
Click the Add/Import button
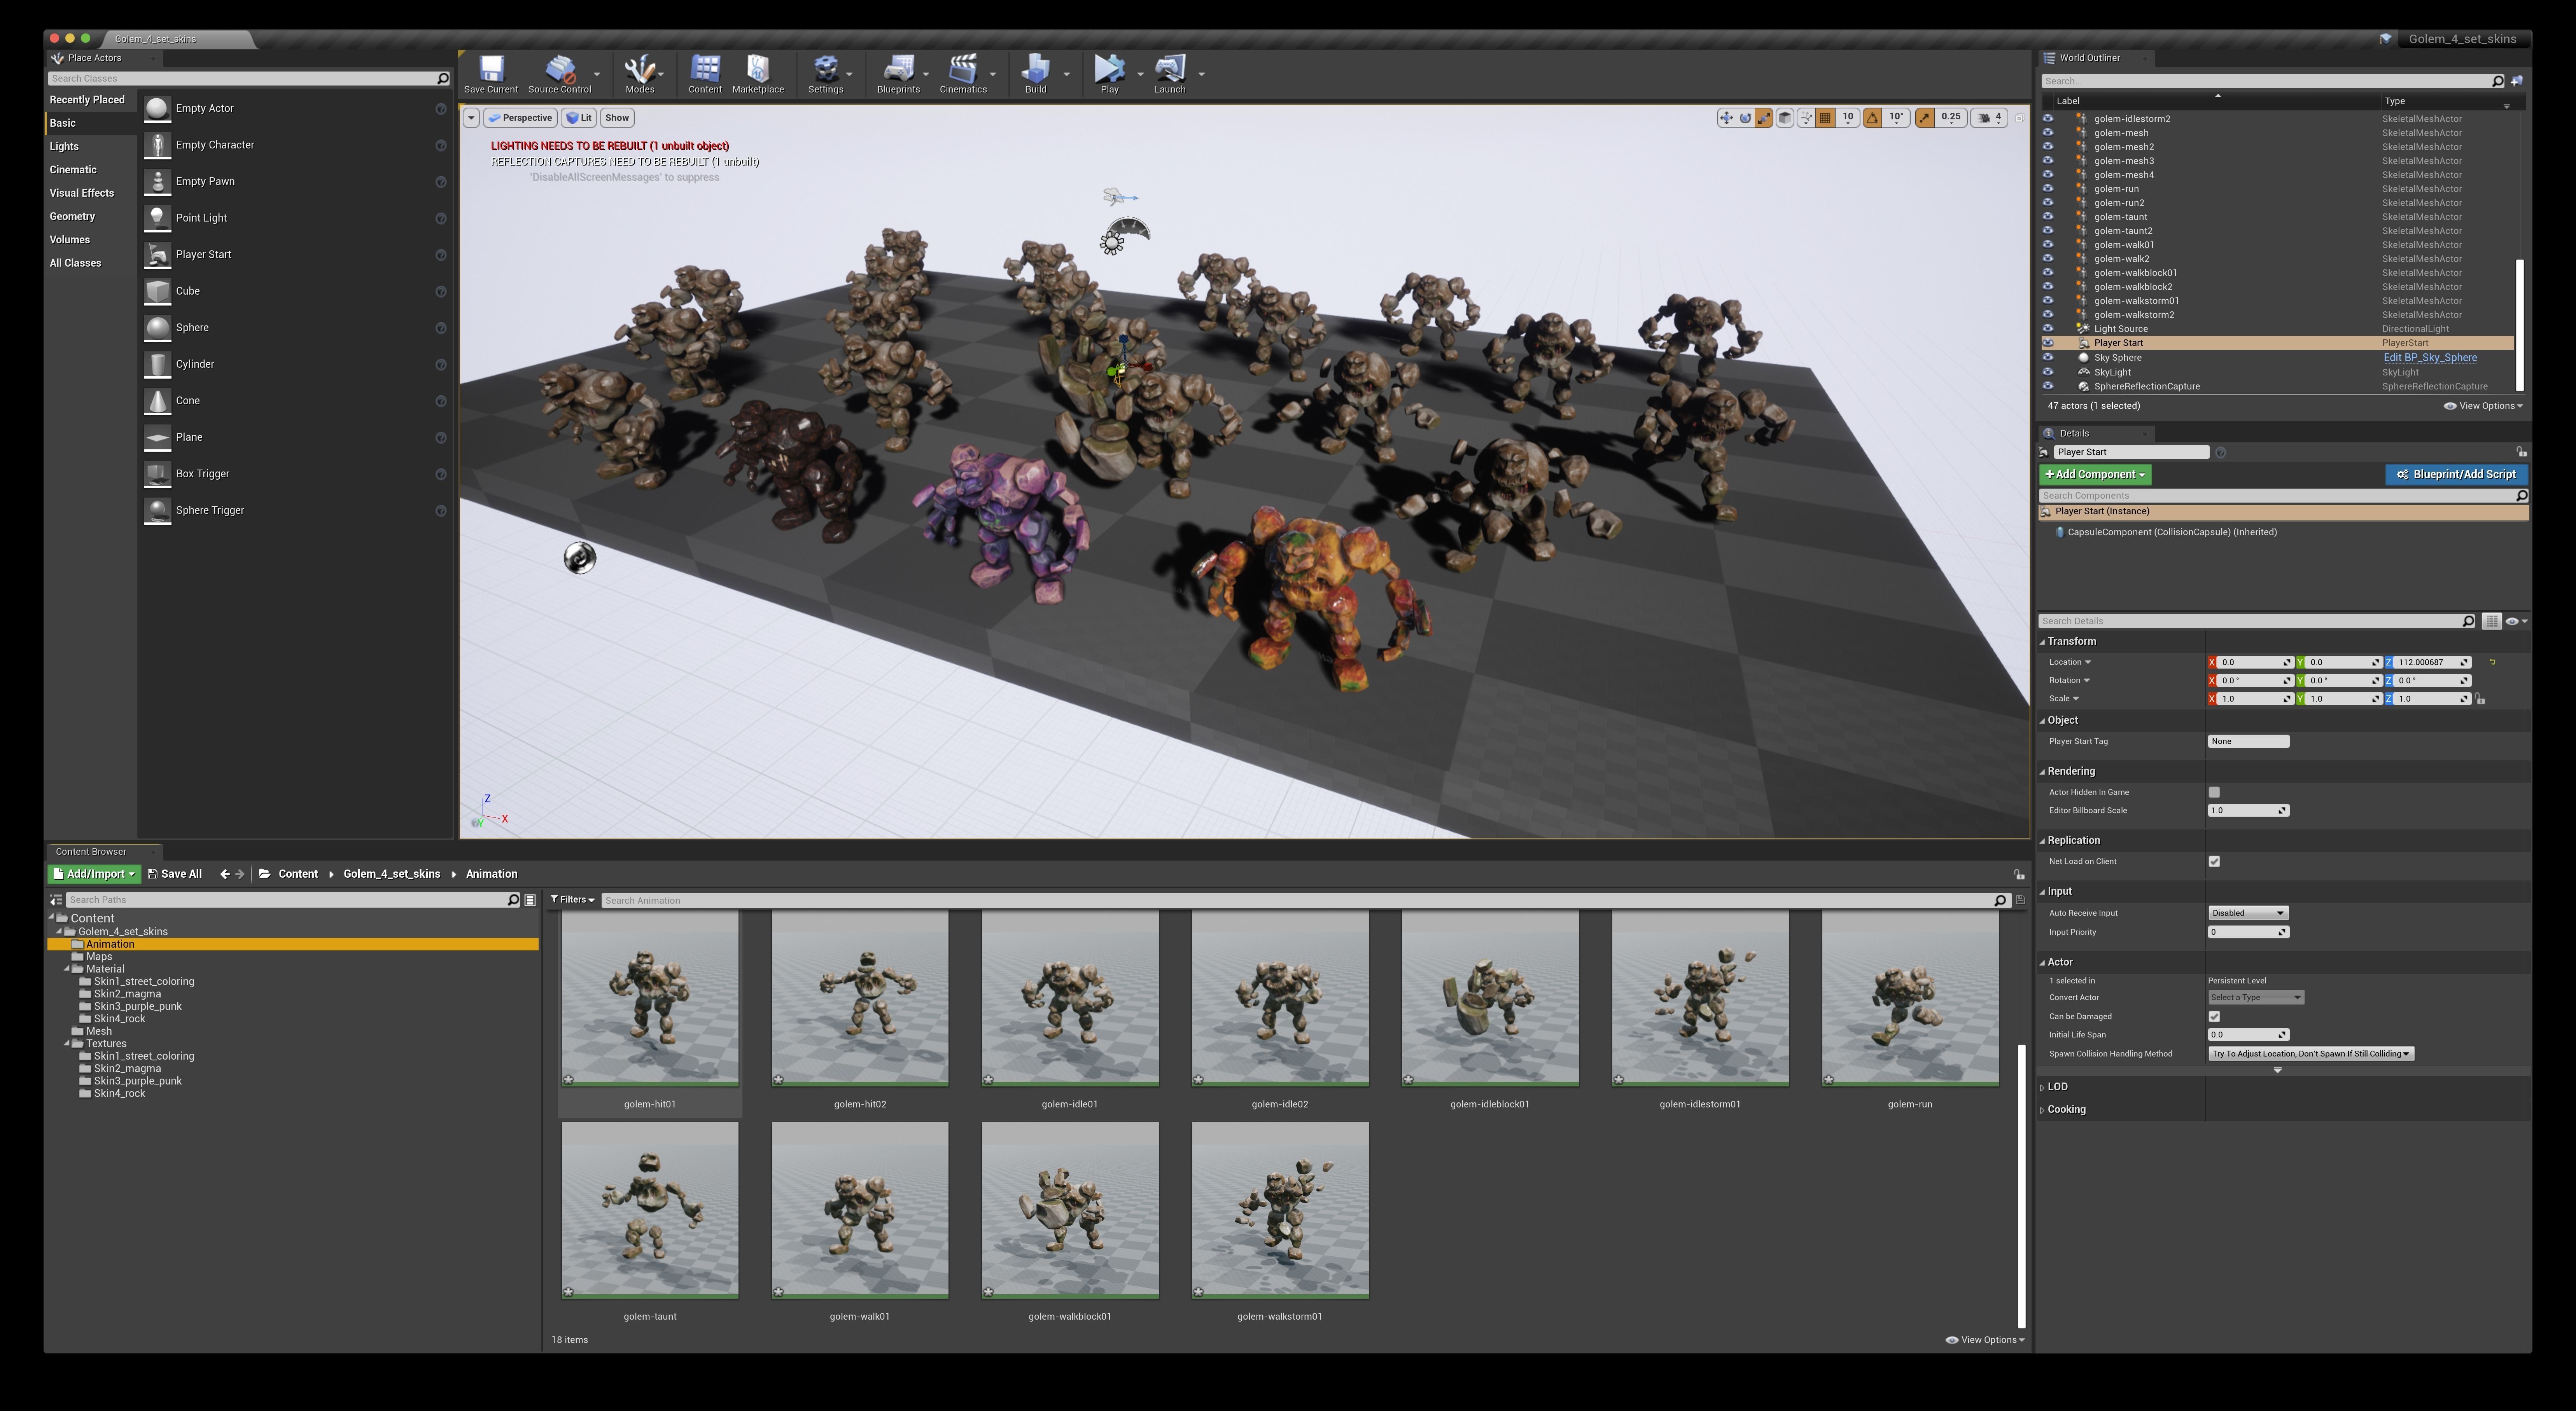pos(94,874)
